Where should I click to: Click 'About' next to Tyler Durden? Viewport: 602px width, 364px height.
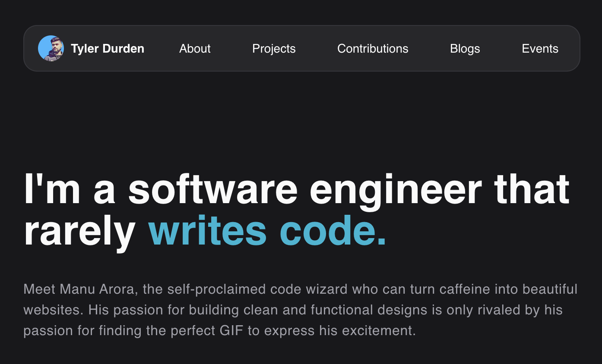point(195,48)
